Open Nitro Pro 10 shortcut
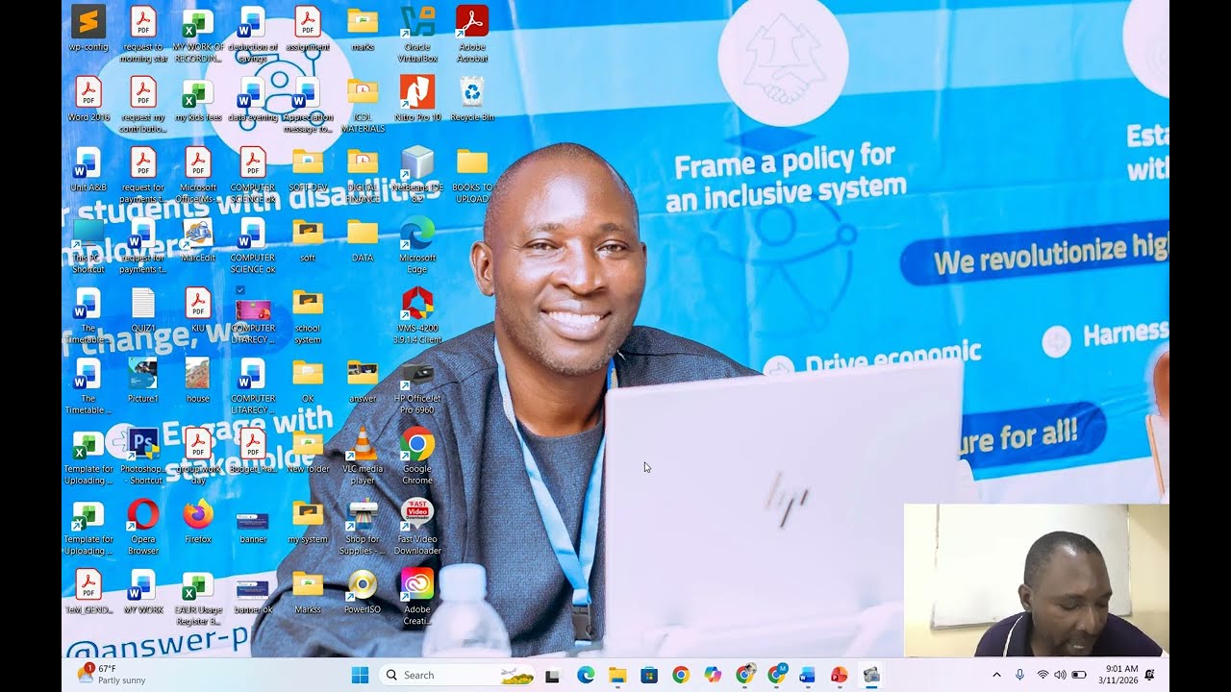The image size is (1231, 692). [417, 99]
